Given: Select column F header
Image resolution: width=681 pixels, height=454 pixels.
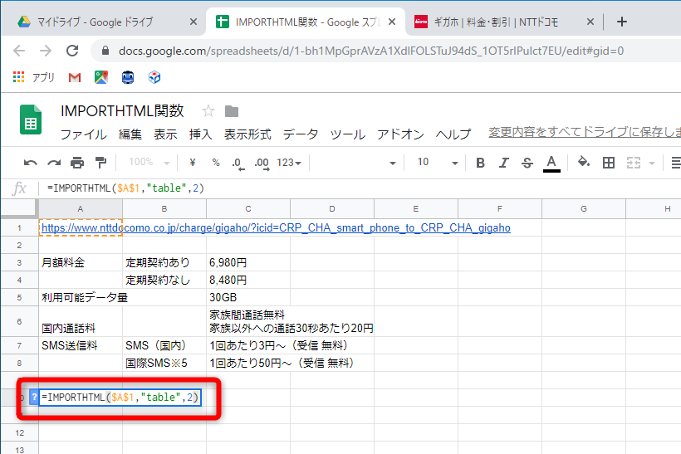Looking at the screenshot, I should (x=499, y=209).
